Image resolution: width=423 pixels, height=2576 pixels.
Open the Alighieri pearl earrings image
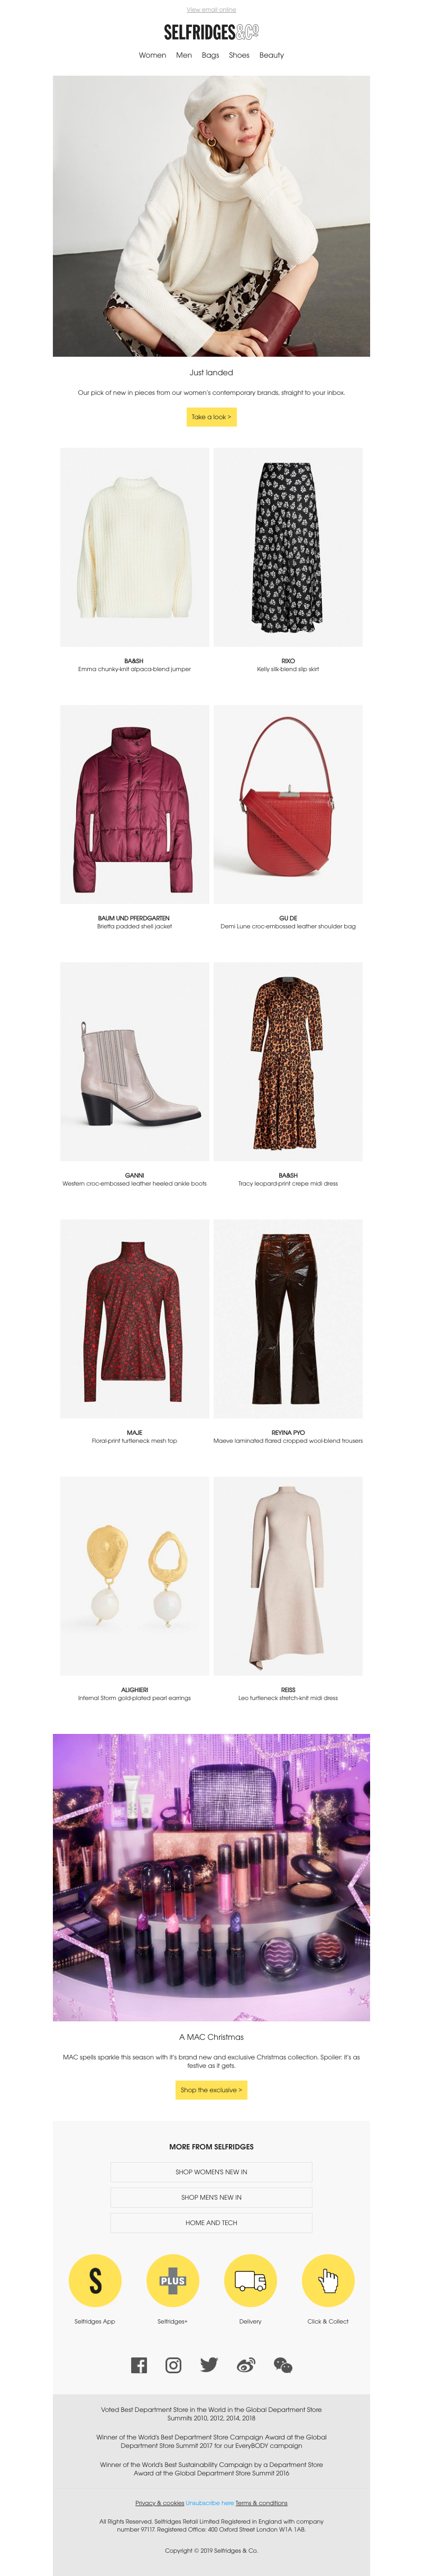pos(135,1575)
